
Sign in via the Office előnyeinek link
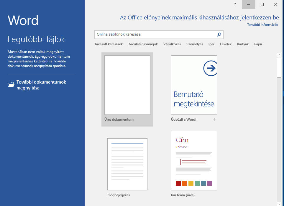199,18
